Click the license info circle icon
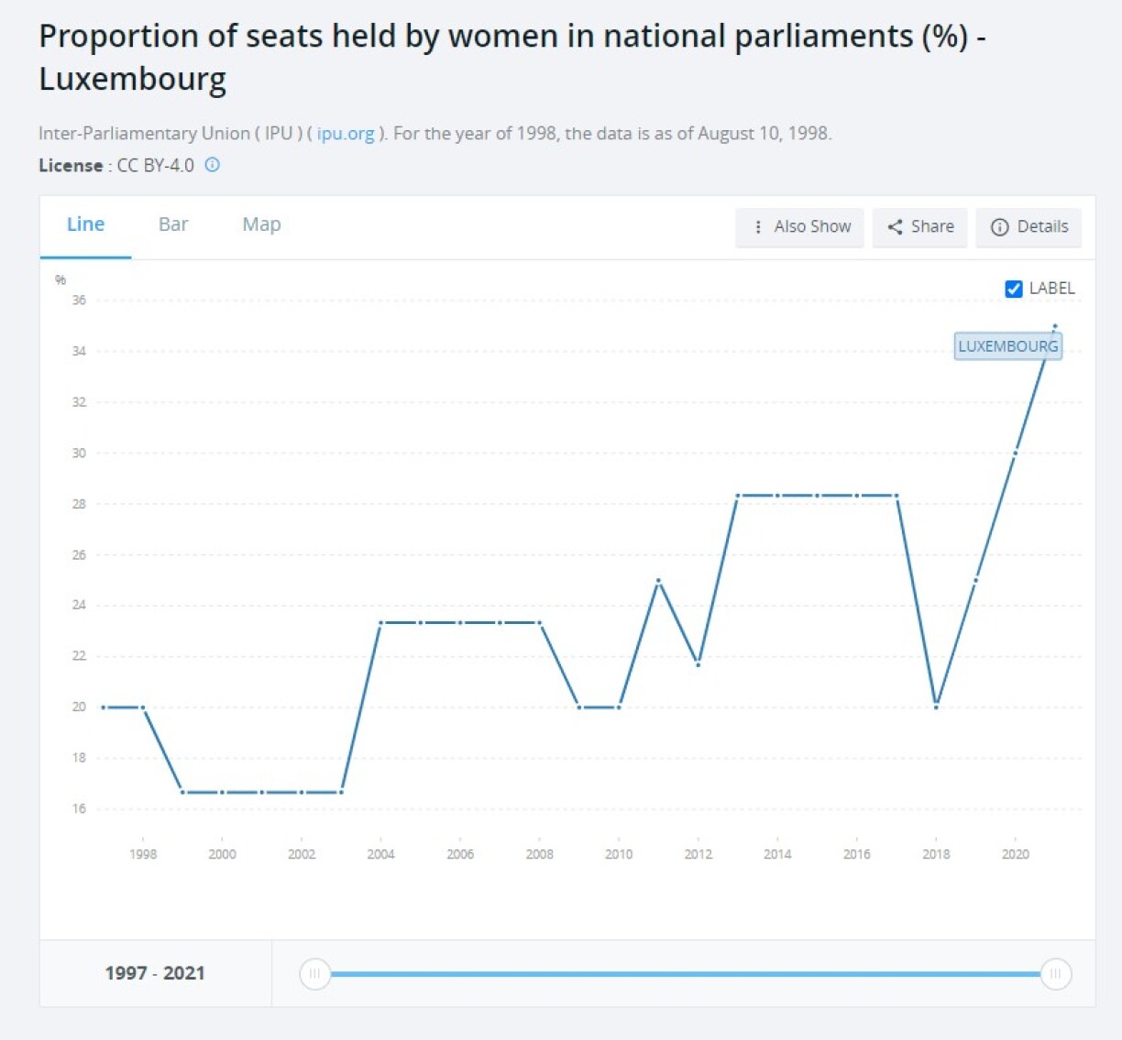 click(x=212, y=165)
